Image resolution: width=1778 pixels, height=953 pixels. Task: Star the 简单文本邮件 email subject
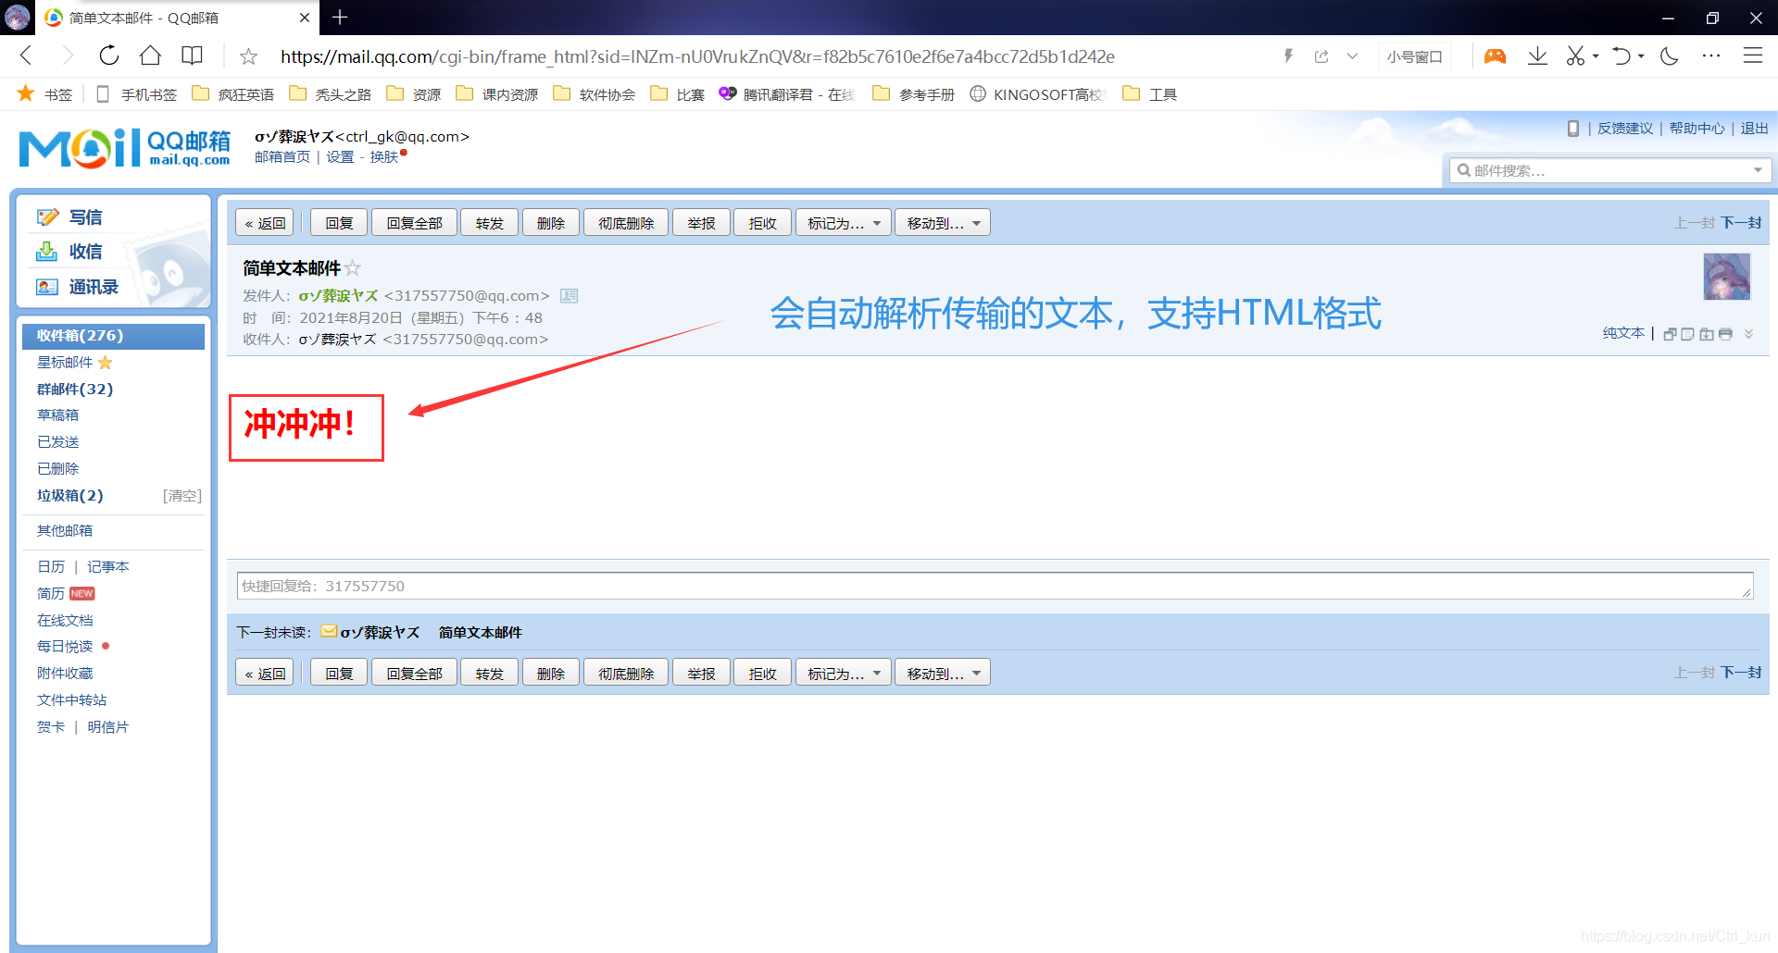352,268
